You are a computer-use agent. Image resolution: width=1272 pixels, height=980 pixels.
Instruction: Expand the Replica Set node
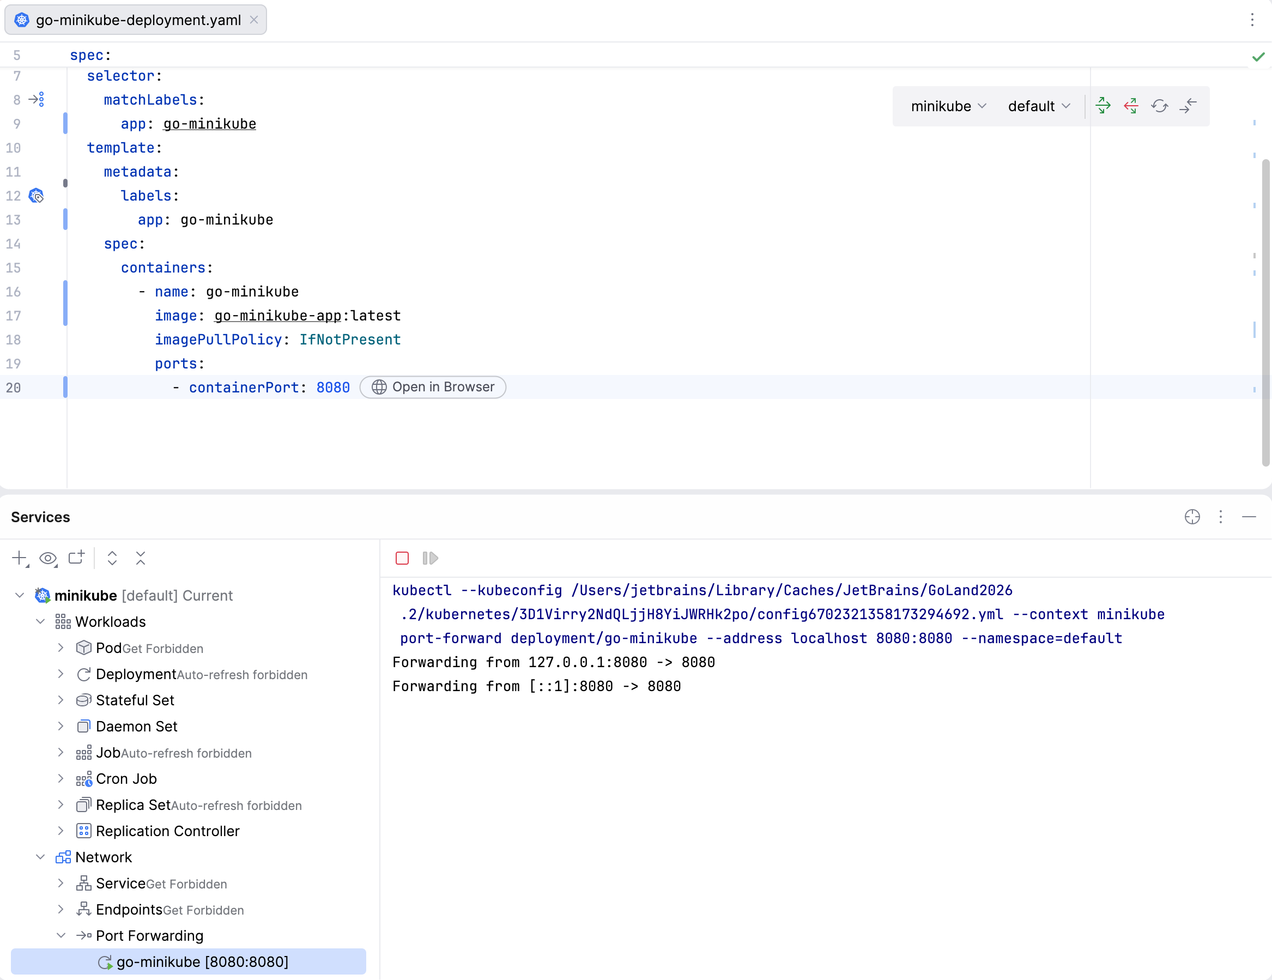coord(60,804)
